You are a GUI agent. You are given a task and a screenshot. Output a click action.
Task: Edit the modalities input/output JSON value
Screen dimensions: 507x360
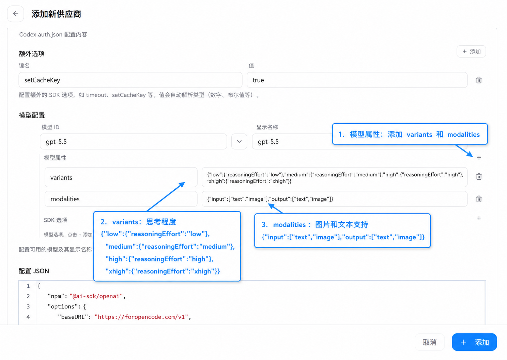pyautogui.click(x=335, y=199)
